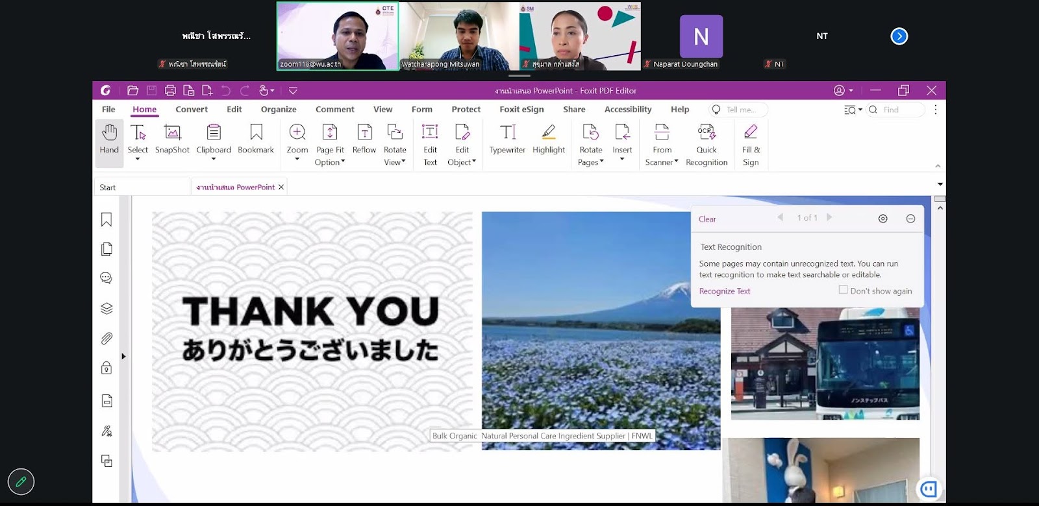Expand the Rotate Pages dropdown

[591, 145]
